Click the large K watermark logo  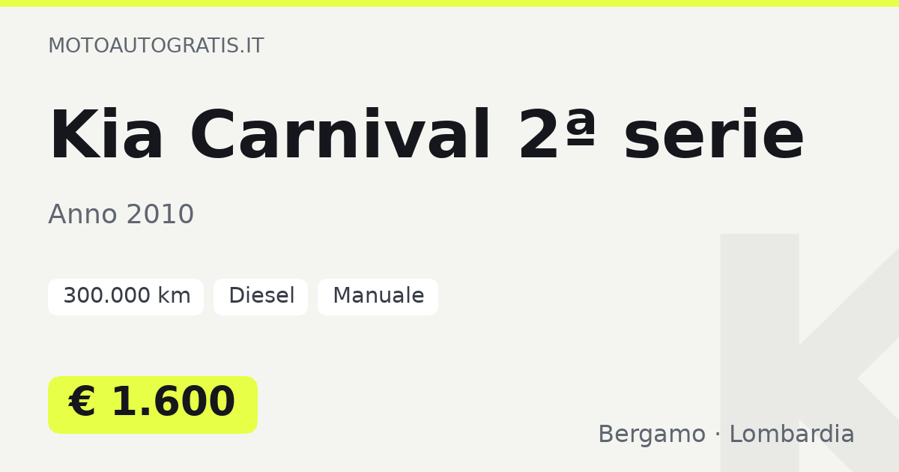click(809, 353)
